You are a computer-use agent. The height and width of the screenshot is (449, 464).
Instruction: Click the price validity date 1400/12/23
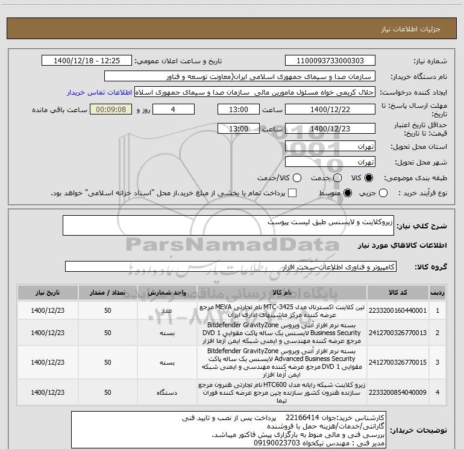coord(330,128)
